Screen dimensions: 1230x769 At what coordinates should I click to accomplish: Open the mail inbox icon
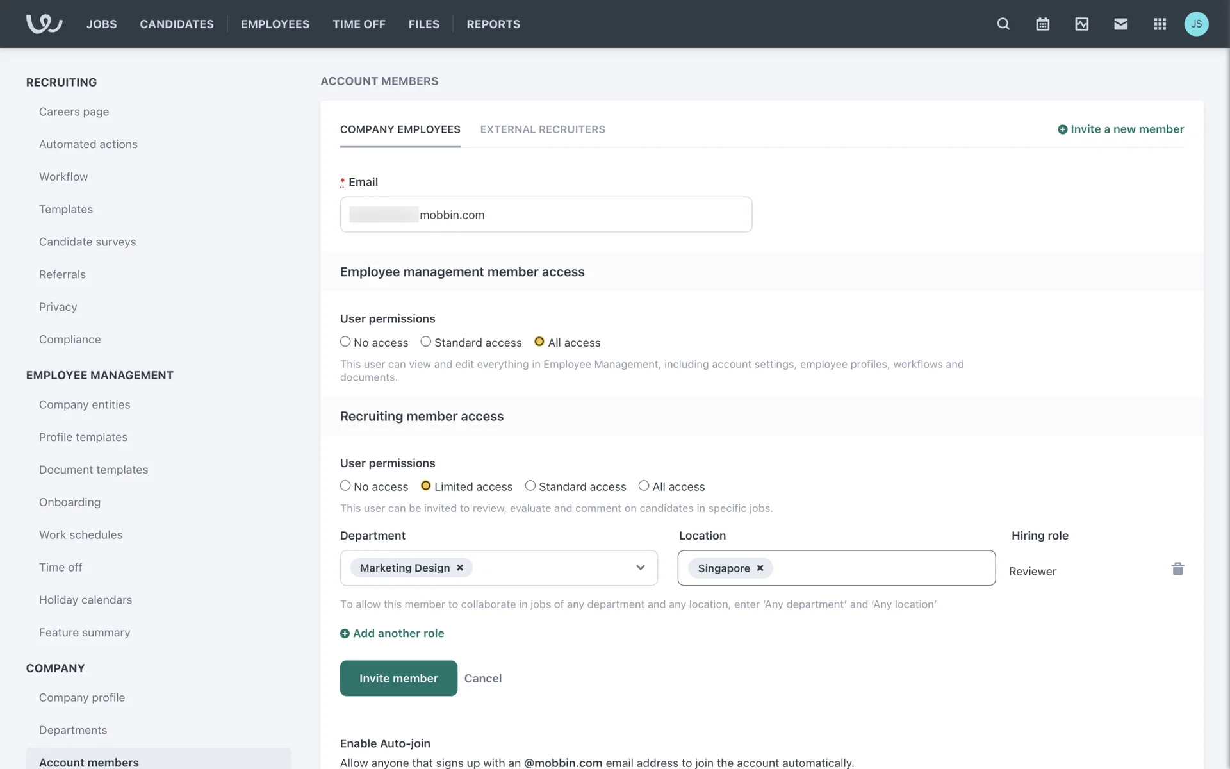click(x=1120, y=24)
